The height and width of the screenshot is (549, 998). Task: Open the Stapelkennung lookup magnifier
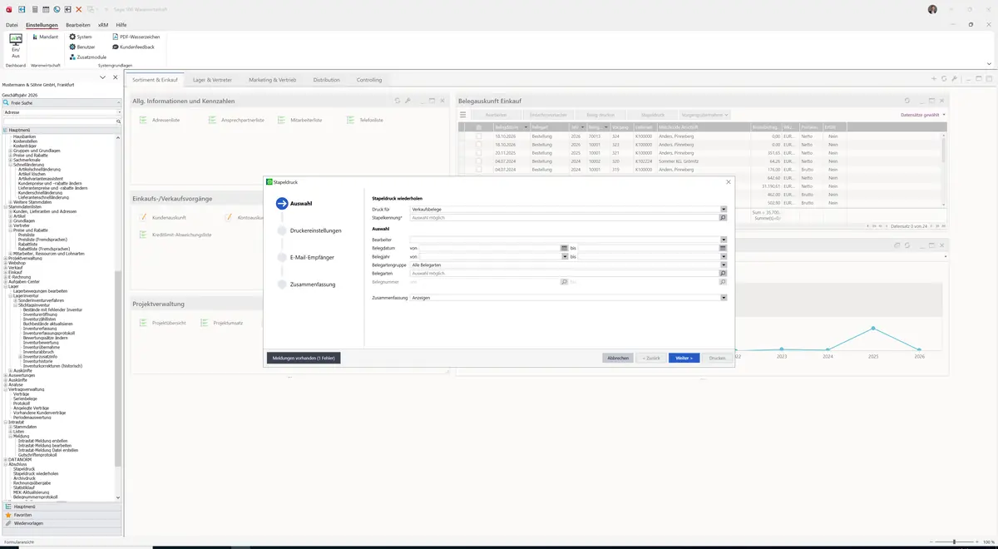click(x=724, y=218)
